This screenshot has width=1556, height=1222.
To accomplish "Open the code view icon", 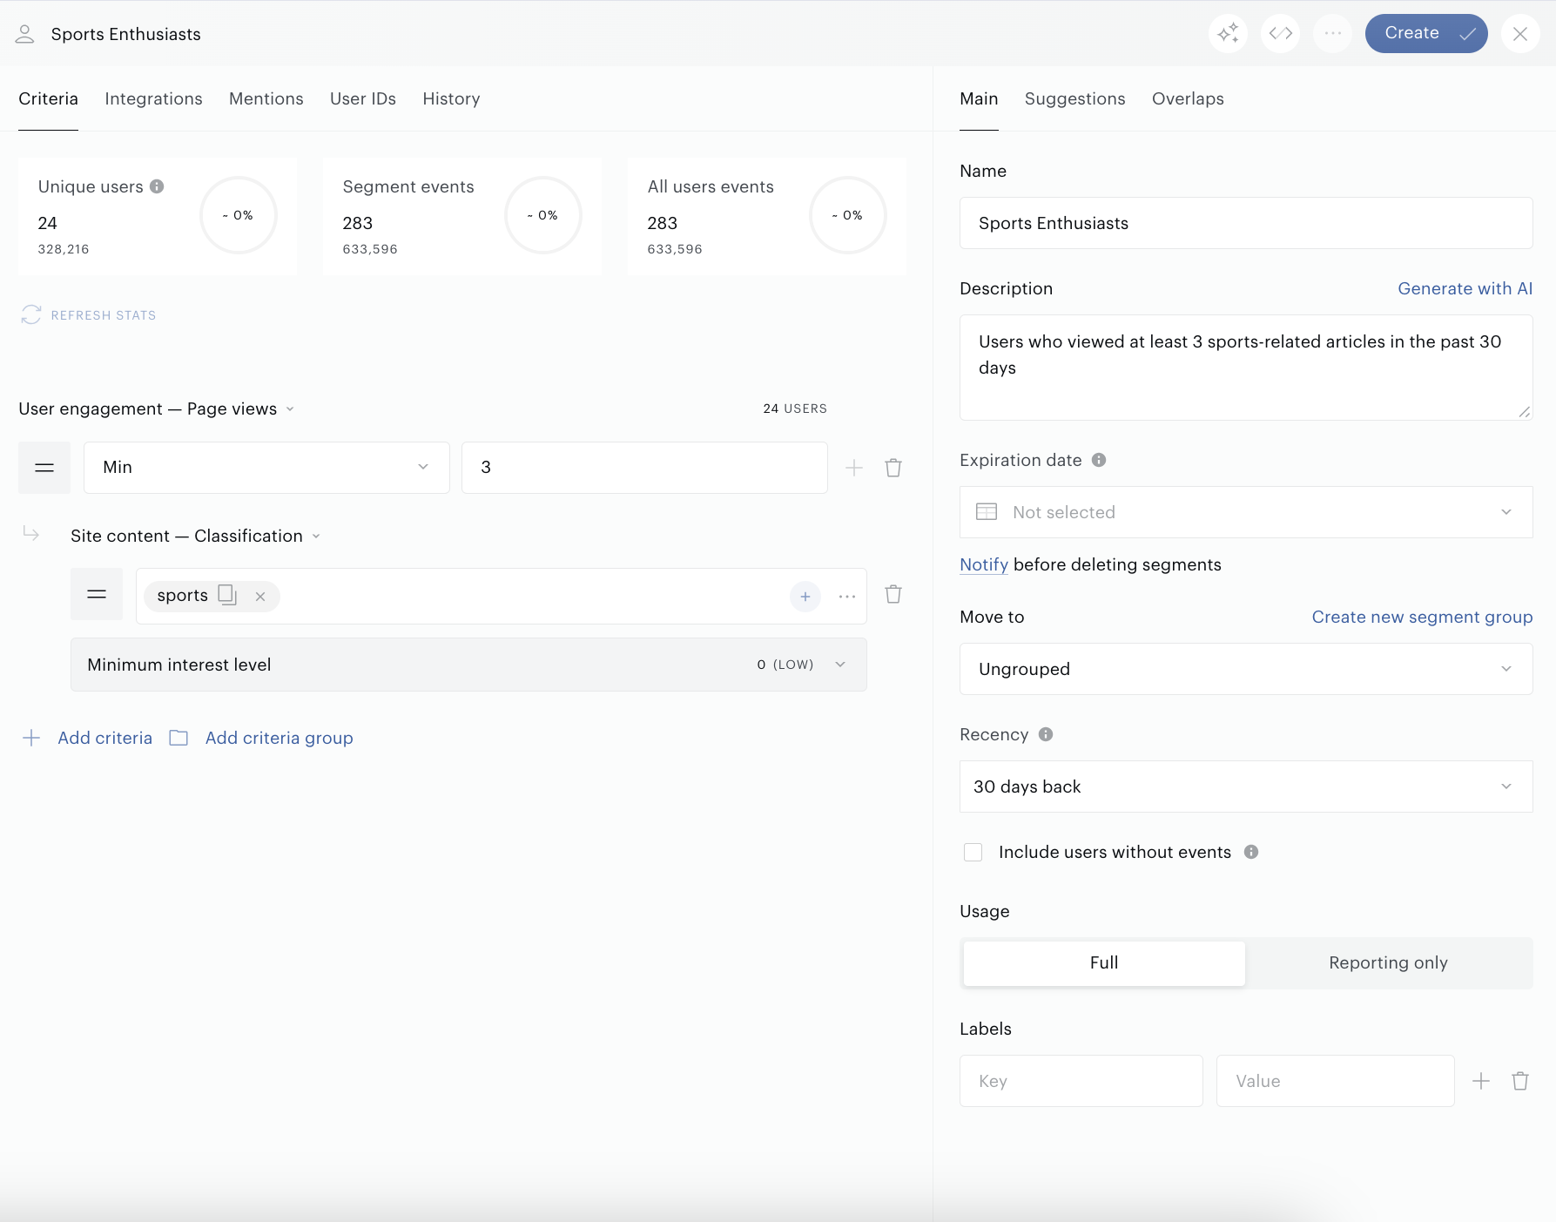I will pyautogui.click(x=1280, y=33).
